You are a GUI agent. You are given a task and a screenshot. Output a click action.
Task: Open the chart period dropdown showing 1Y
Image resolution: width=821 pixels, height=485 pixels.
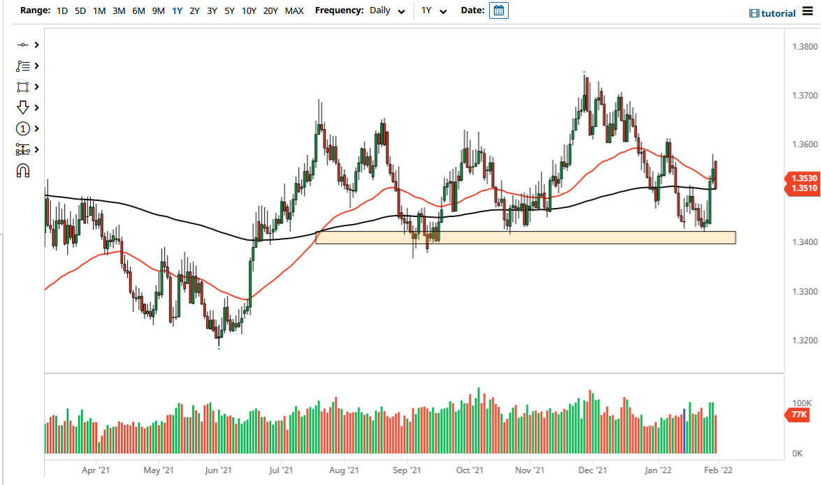pyautogui.click(x=435, y=10)
